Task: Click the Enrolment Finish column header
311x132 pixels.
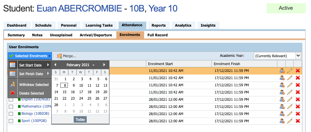Action: click(244, 64)
